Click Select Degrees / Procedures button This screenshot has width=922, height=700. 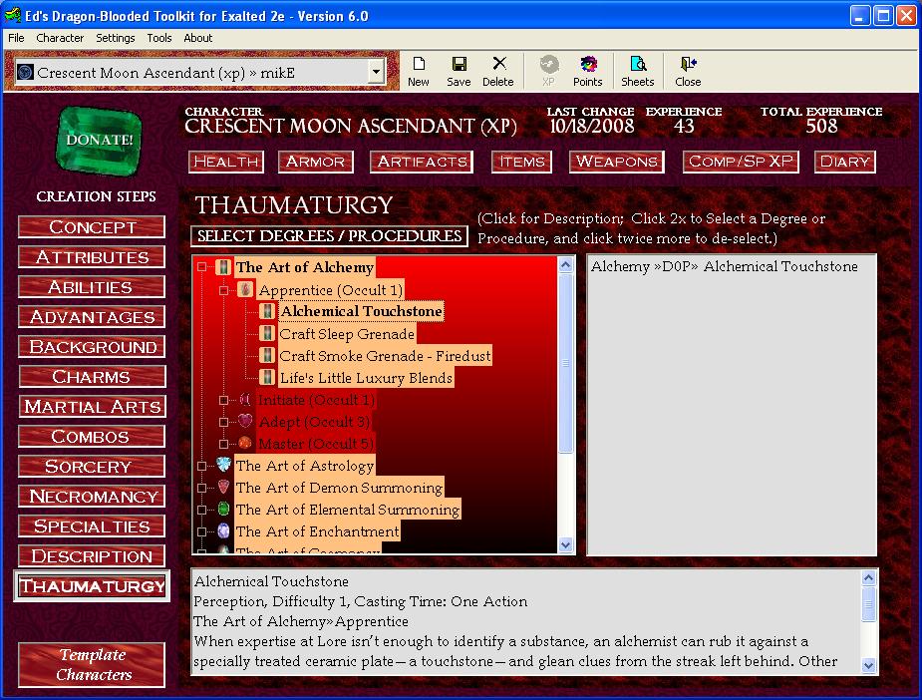[x=329, y=236]
